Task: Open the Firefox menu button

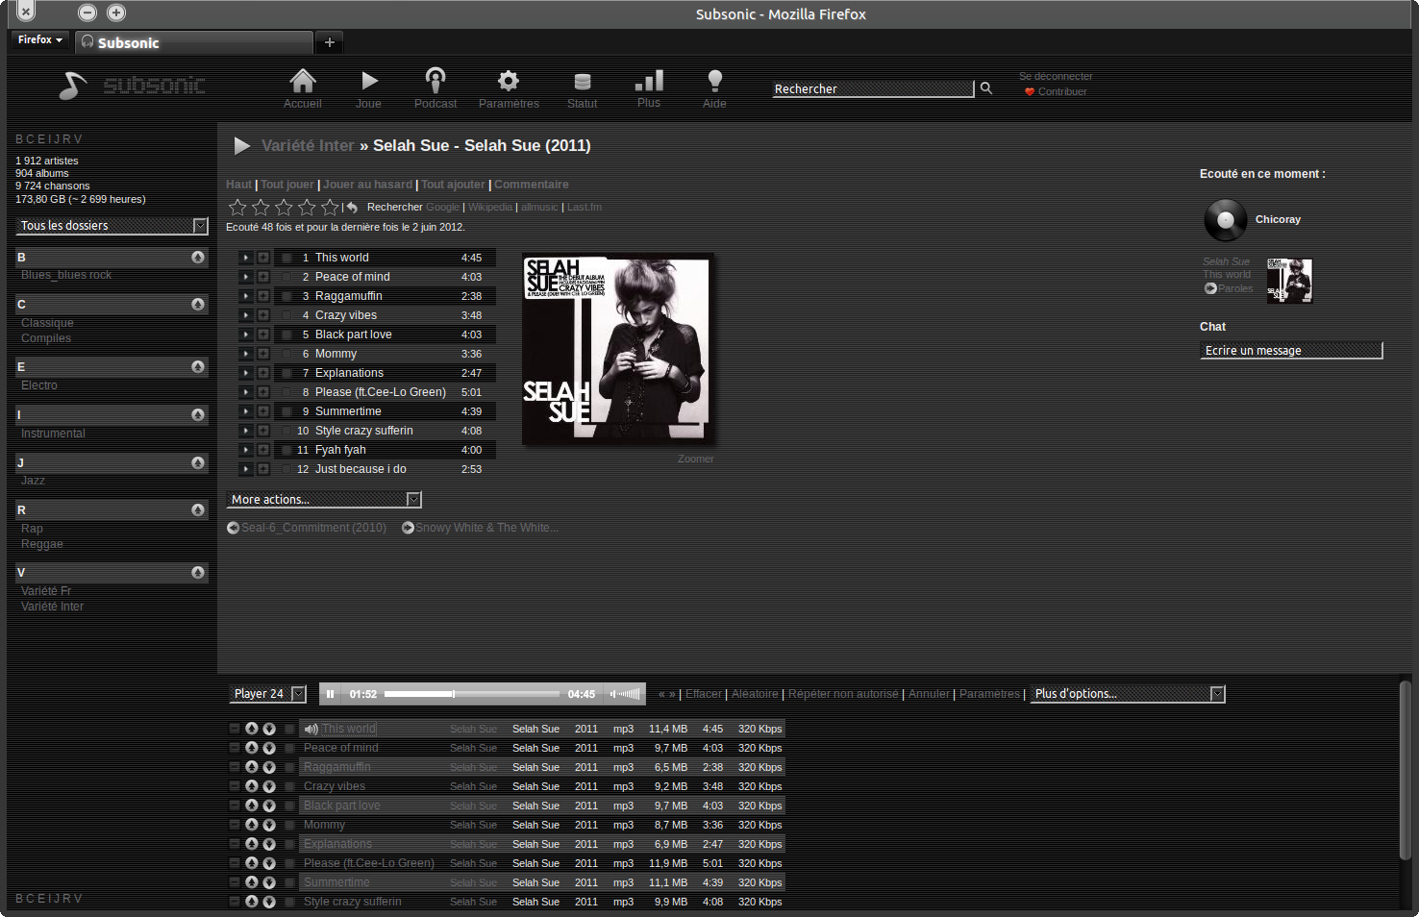Action: coord(39,39)
